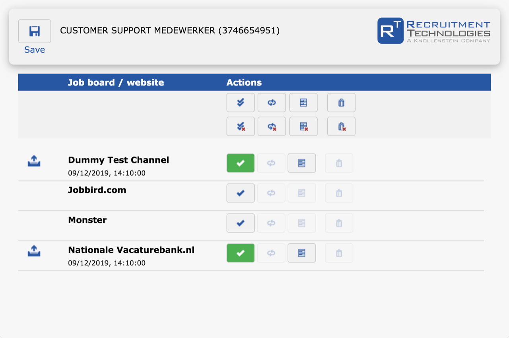Enable the Monster checkmark toggle

(240, 223)
